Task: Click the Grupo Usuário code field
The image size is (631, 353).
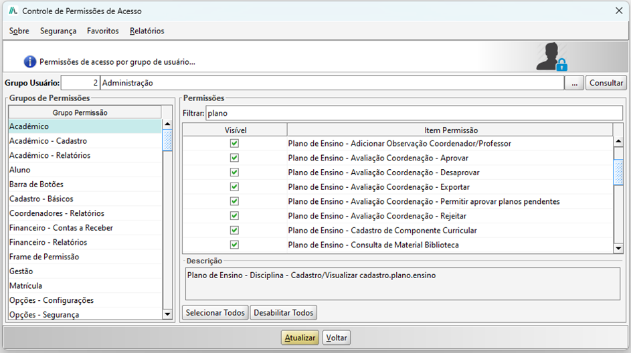Action: (x=80, y=83)
